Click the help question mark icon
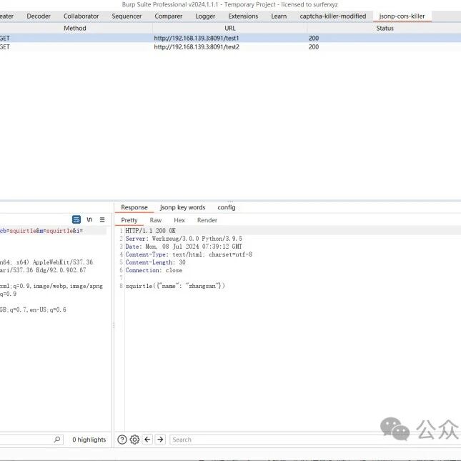This screenshot has height=461, width=461. point(122,440)
